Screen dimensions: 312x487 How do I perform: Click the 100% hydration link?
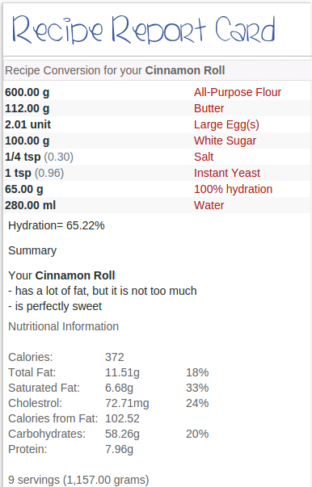click(233, 189)
